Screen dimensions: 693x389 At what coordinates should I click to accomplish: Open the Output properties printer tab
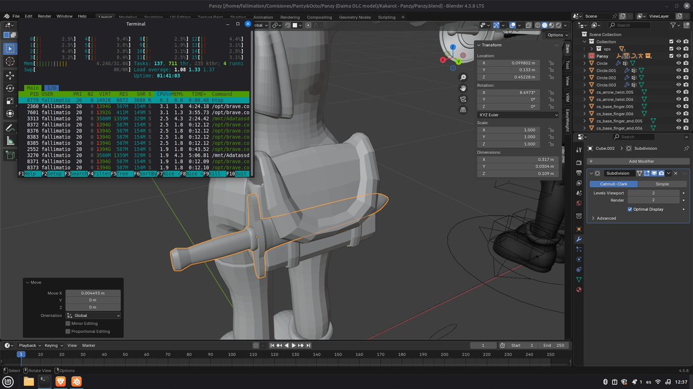coord(579,172)
